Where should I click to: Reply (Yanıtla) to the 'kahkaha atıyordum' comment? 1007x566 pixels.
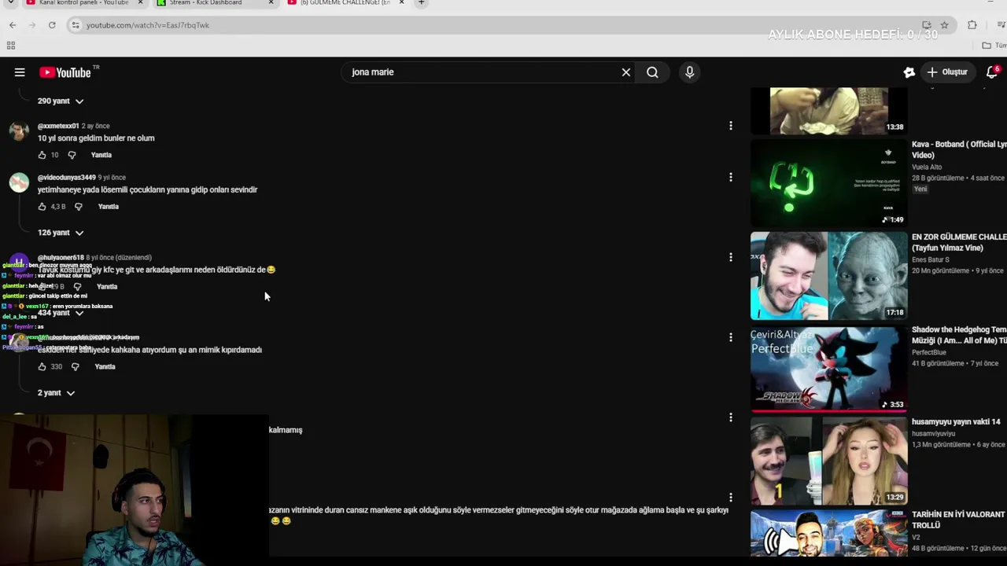(x=105, y=367)
